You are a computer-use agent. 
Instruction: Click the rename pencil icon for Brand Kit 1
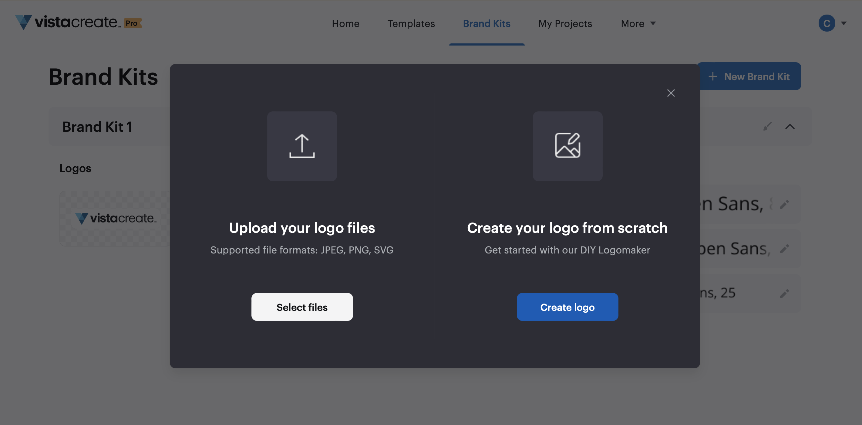coord(767,127)
